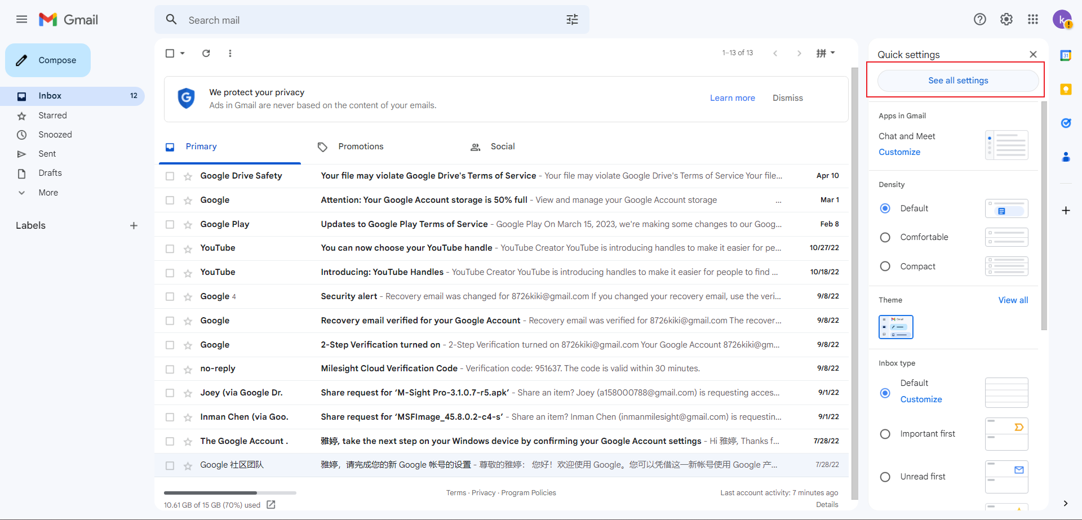
Task: Click Learn more in privacy banner
Action: click(x=732, y=98)
